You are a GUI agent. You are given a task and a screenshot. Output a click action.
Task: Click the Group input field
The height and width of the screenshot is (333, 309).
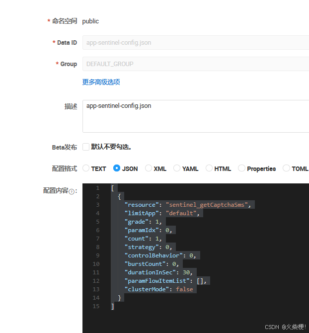click(196, 64)
